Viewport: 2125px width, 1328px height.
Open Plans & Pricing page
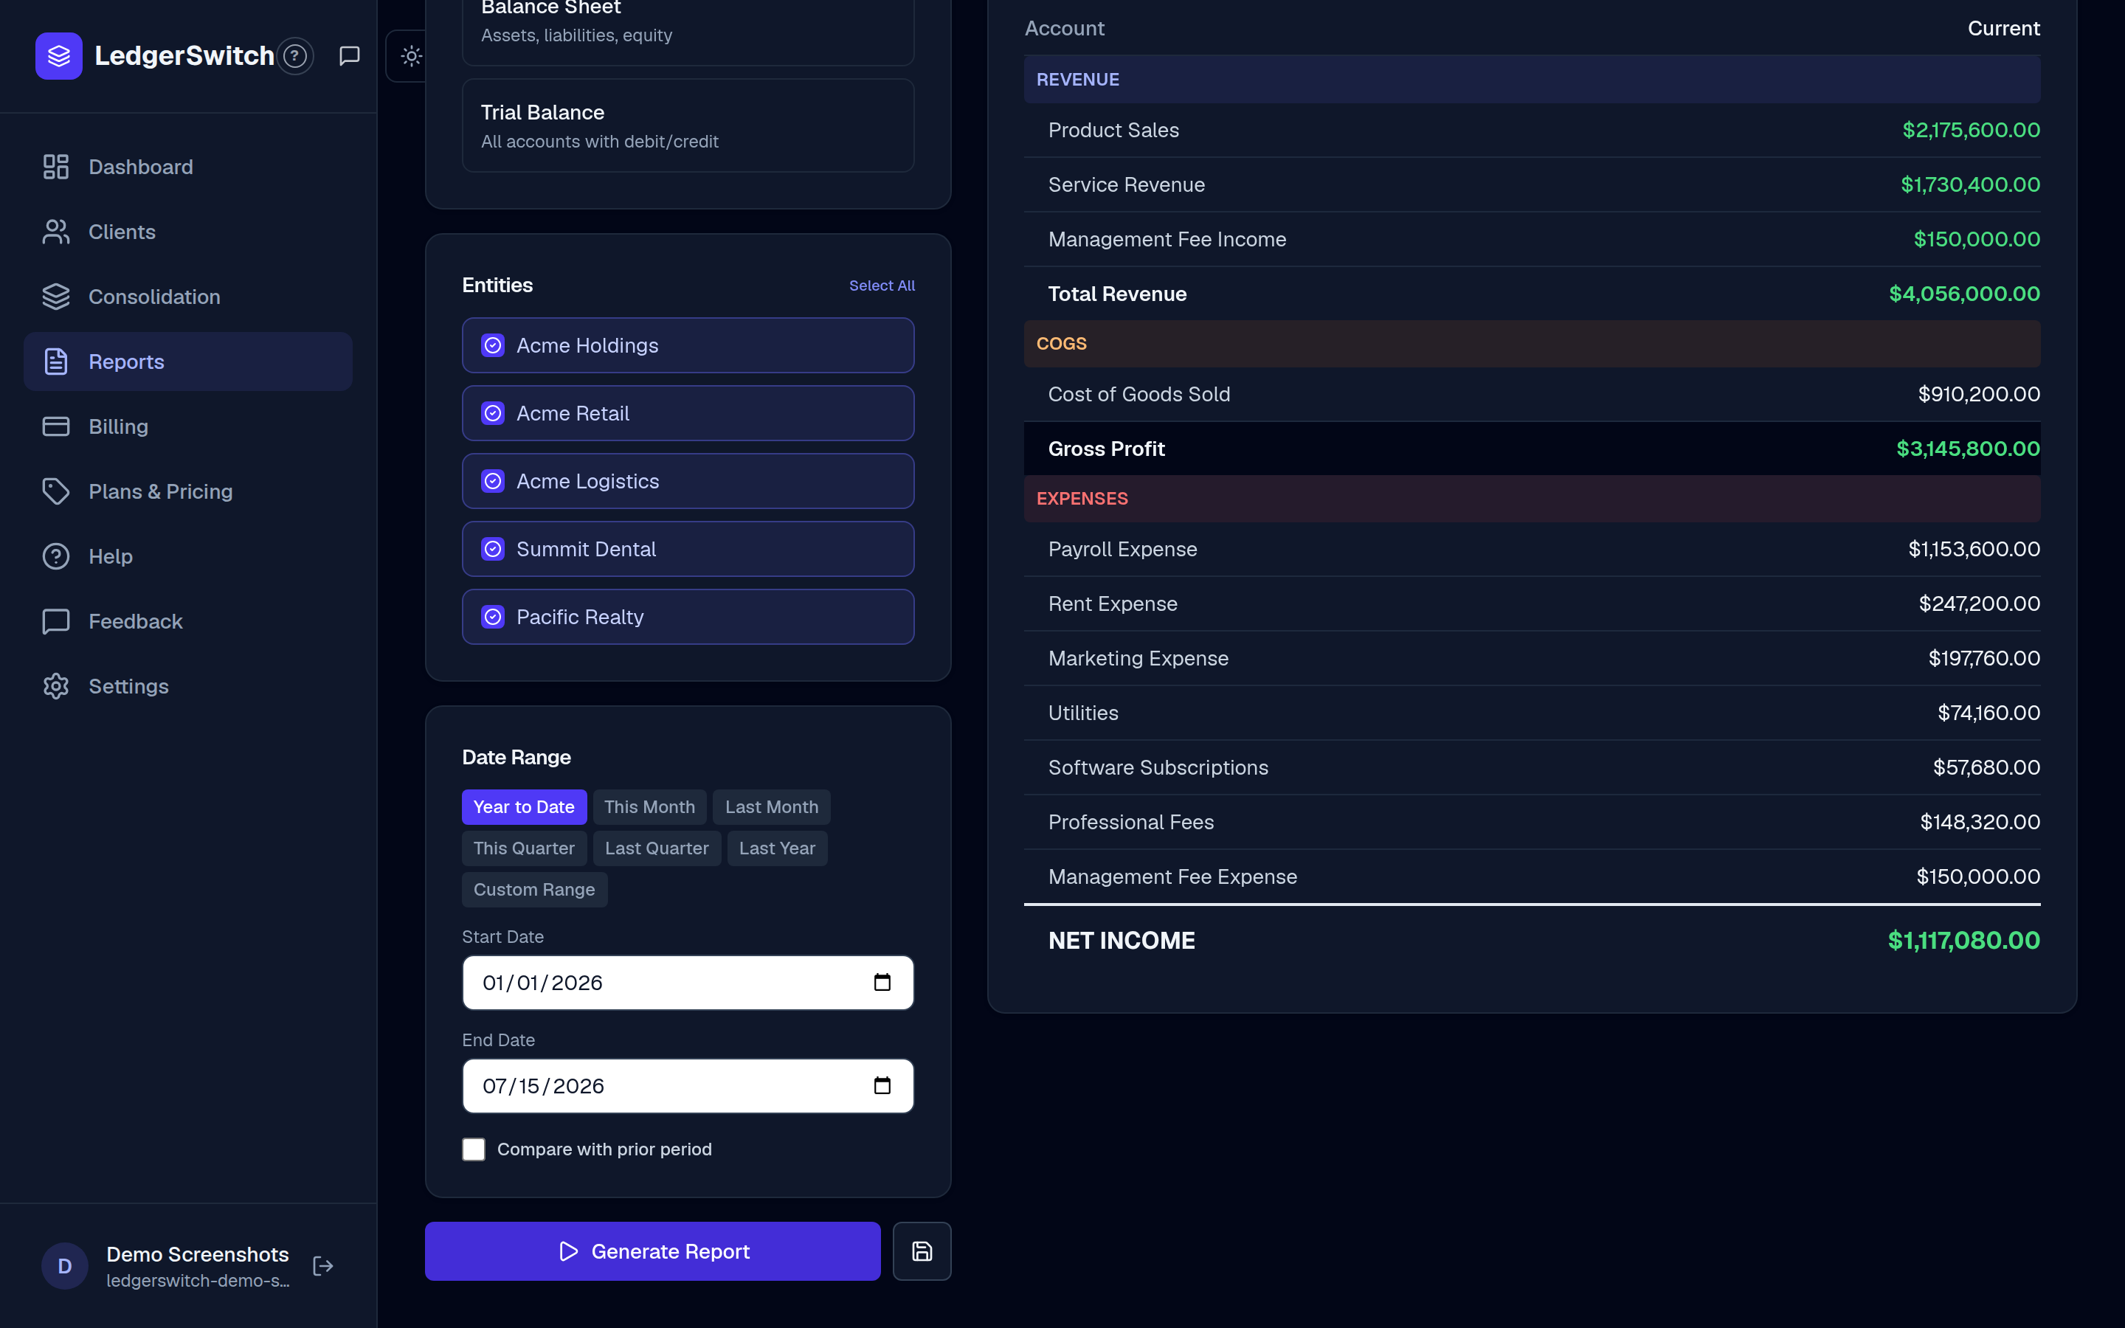point(188,492)
